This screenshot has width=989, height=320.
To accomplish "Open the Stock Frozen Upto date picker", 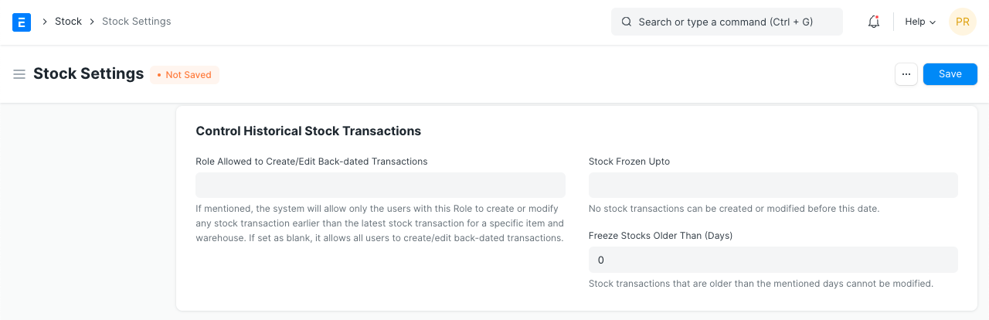I will pos(773,186).
